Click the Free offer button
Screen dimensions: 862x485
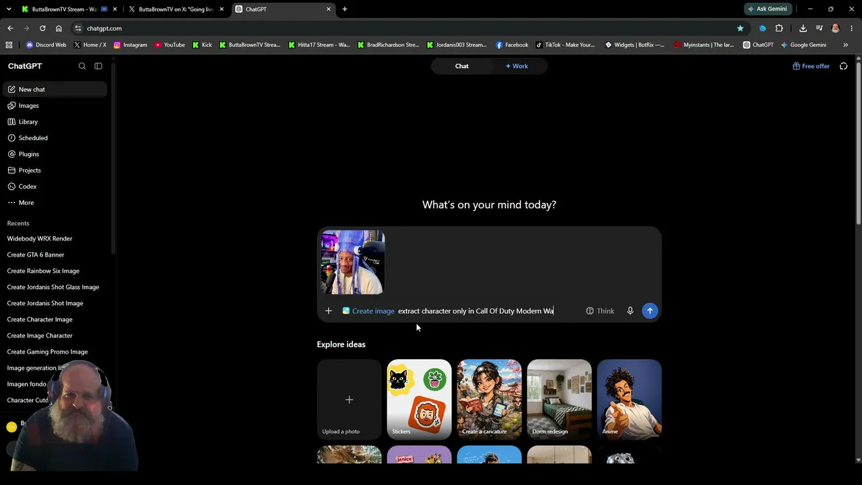(811, 66)
